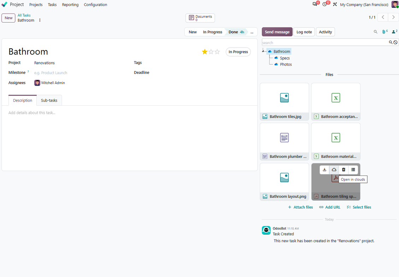Switch to the Sub-tasks tab
Screen dimensions: 399x277
point(49,100)
